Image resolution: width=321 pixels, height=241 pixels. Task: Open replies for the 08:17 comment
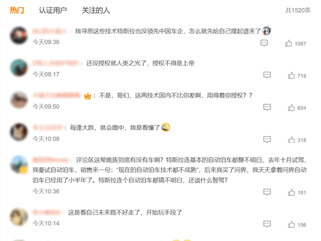pos(267,75)
